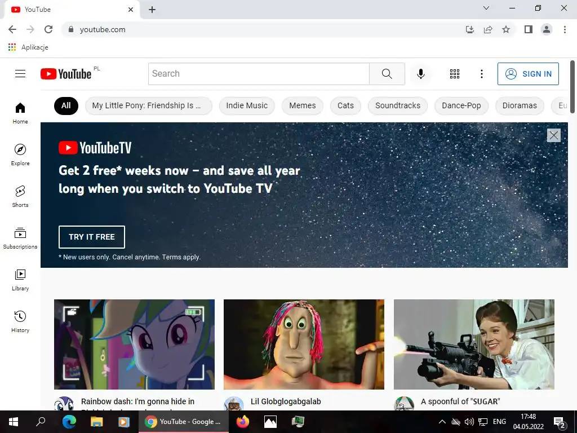Open Rainbow Dash video thumbnail
The width and height of the screenshot is (577, 433).
coord(134,344)
